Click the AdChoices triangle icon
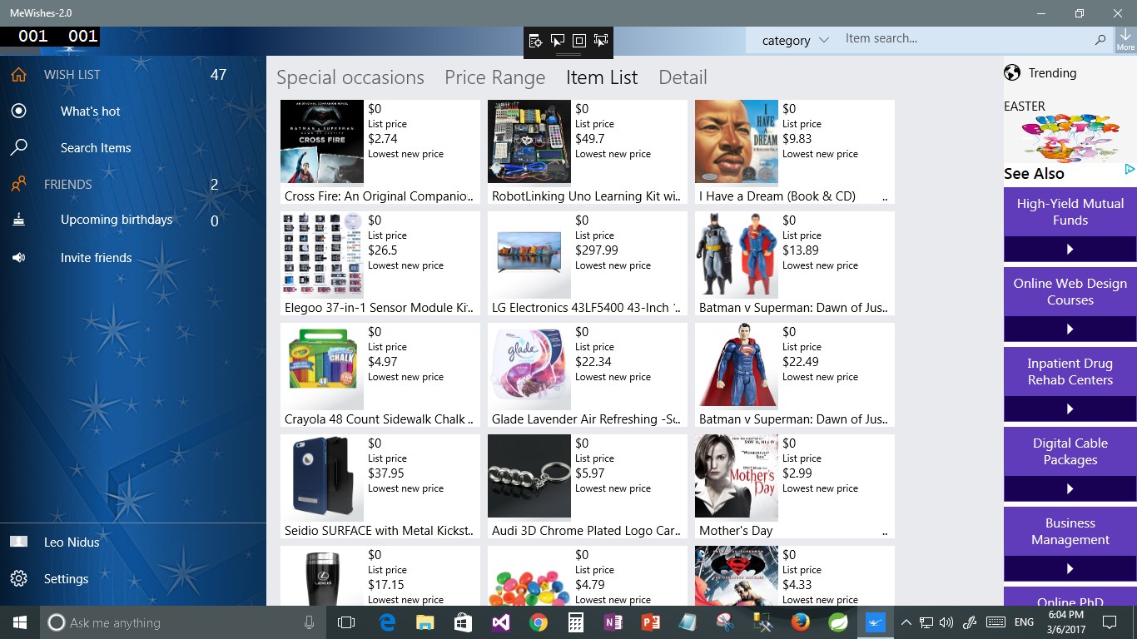 click(x=1130, y=170)
